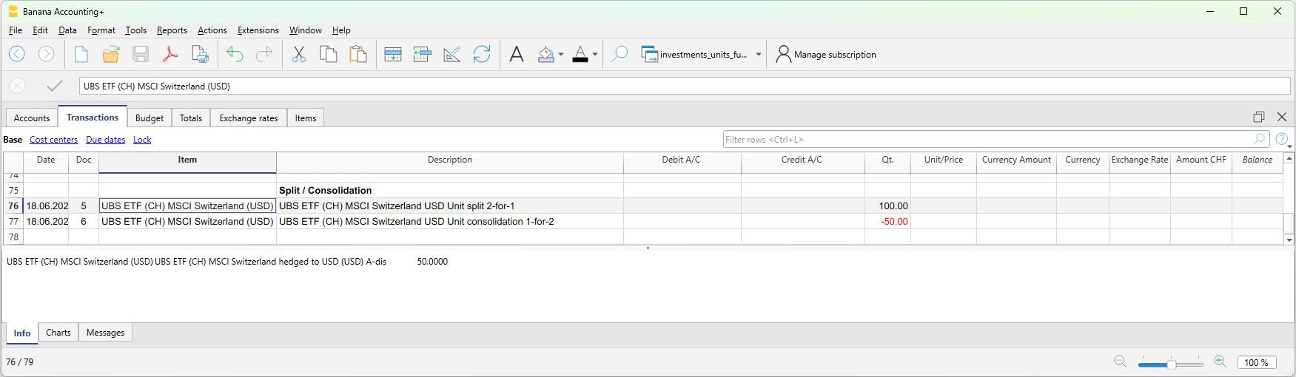
Task: Confirm cell edit with the checkmark icon
Action: 54,86
